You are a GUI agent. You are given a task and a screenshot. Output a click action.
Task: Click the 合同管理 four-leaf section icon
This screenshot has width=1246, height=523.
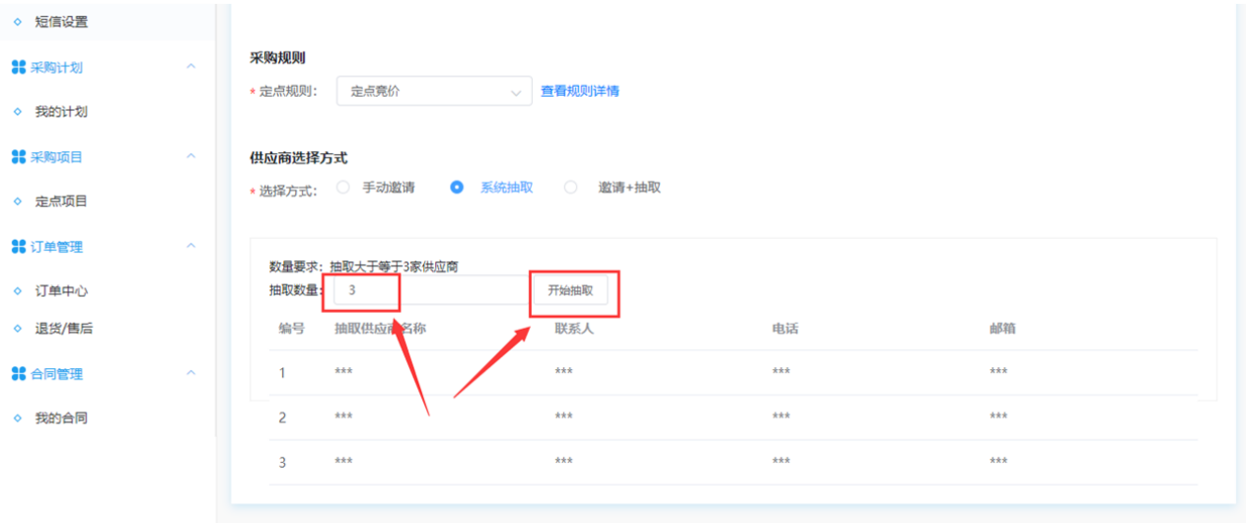[18, 374]
